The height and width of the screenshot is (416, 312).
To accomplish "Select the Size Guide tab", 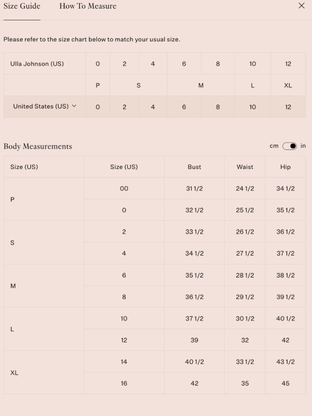I will [22, 6].
